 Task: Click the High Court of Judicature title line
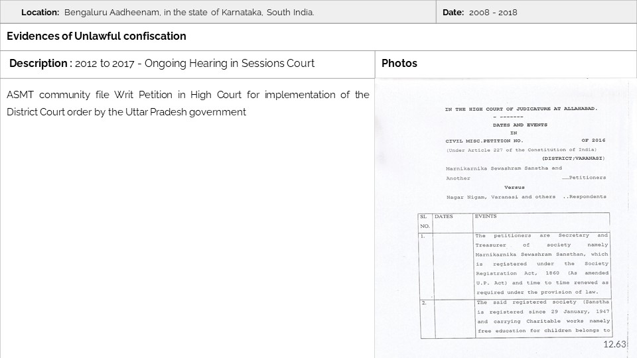[520, 109]
